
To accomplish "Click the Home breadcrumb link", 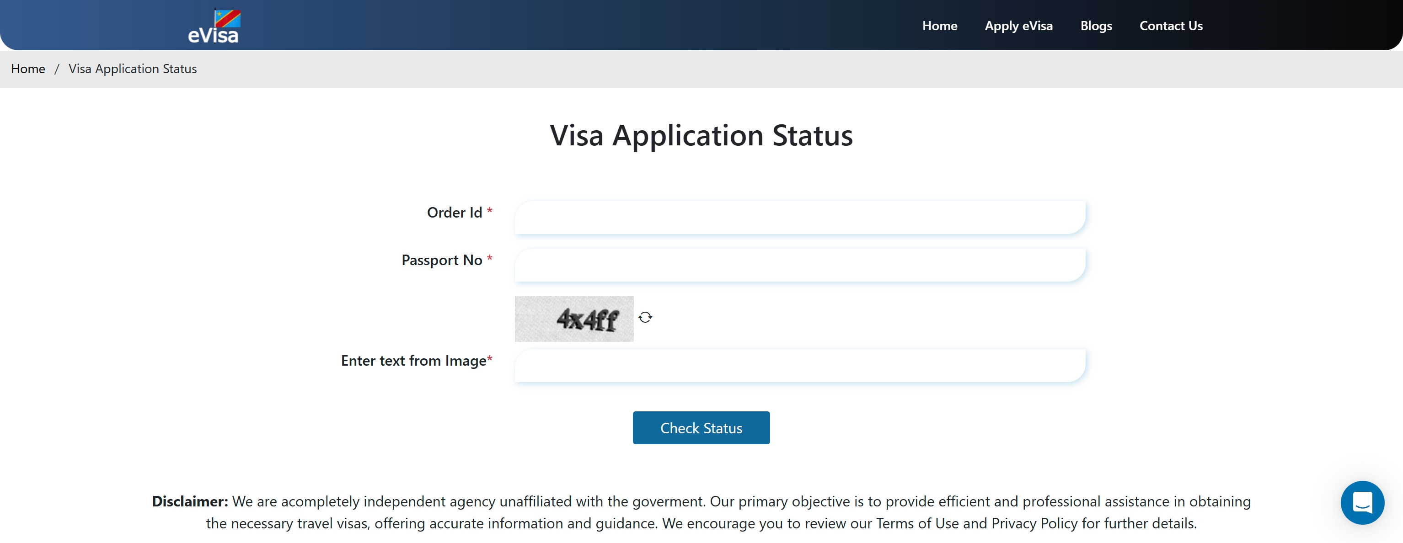I will (28, 69).
